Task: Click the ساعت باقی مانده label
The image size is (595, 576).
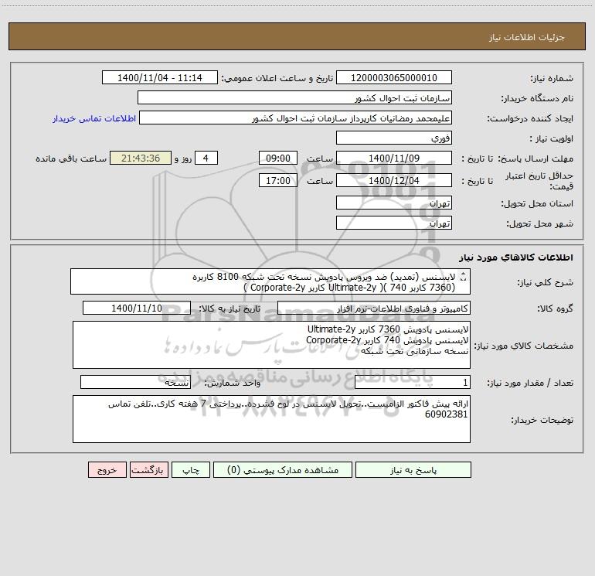Action: pos(71,158)
